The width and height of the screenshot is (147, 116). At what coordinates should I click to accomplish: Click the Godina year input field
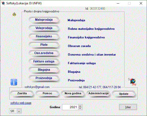[70, 107]
